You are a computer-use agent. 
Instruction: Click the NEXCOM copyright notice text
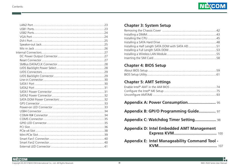[x=43, y=163]
